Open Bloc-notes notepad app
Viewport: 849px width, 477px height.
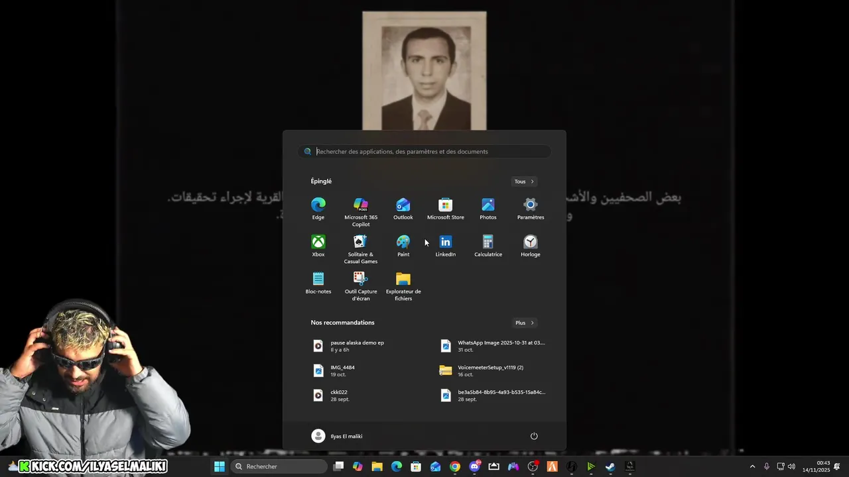(x=318, y=283)
